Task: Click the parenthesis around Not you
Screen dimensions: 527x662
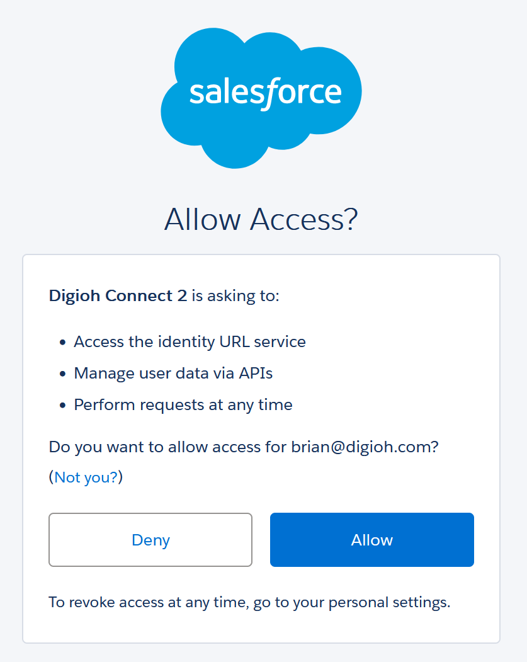Action: (x=52, y=477)
